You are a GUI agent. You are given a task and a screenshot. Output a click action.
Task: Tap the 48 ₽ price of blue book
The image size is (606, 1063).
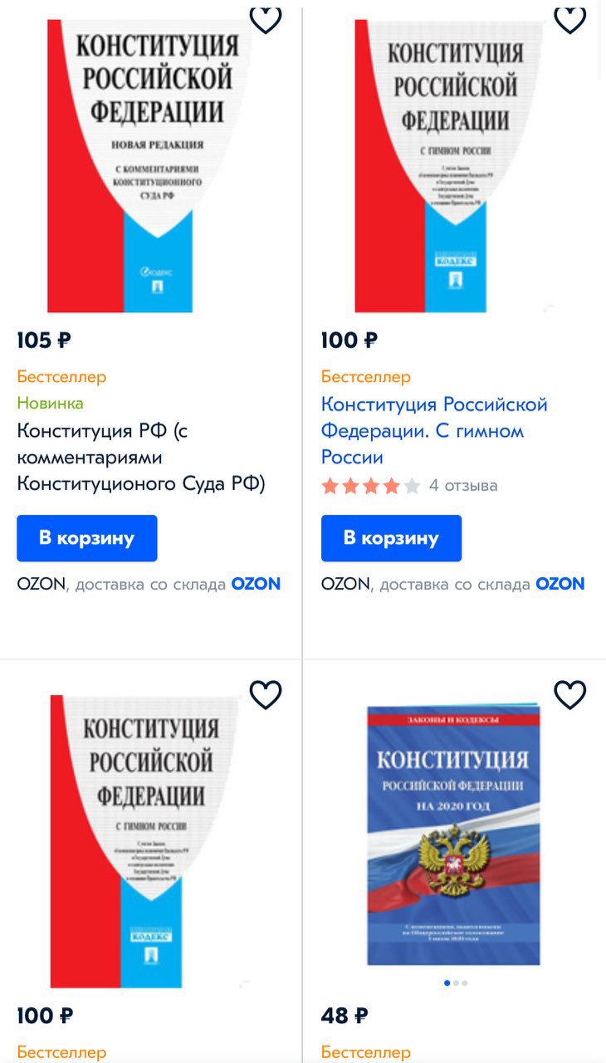(x=345, y=1015)
